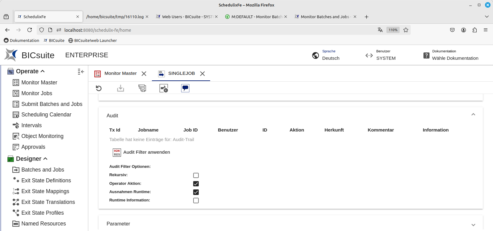Click the refresh icon in SINGLEJOB toolbar

click(x=99, y=88)
